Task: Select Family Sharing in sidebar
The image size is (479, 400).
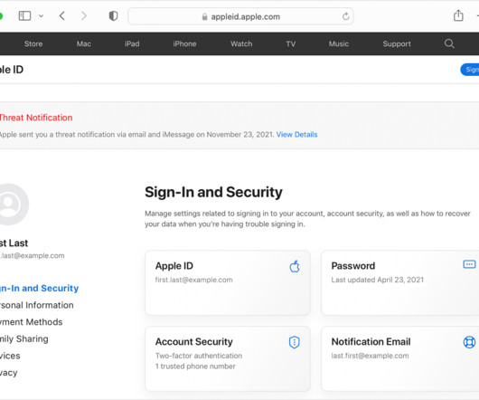Action: point(24,338)
